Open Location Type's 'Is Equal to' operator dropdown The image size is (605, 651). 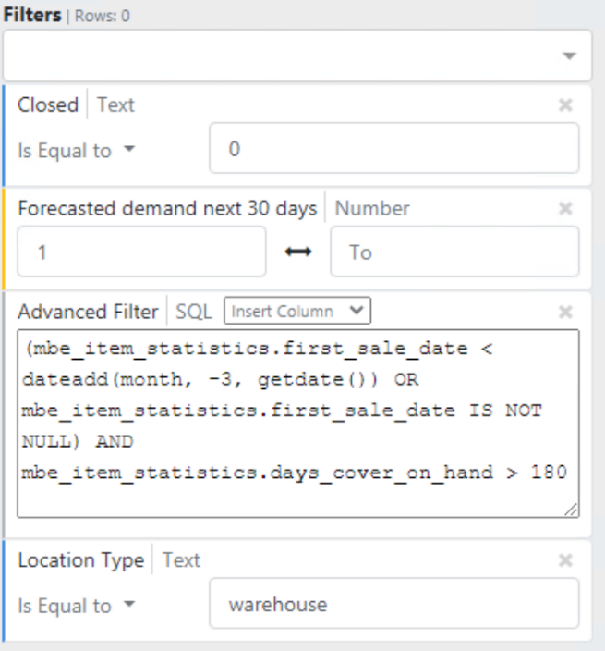77,606
